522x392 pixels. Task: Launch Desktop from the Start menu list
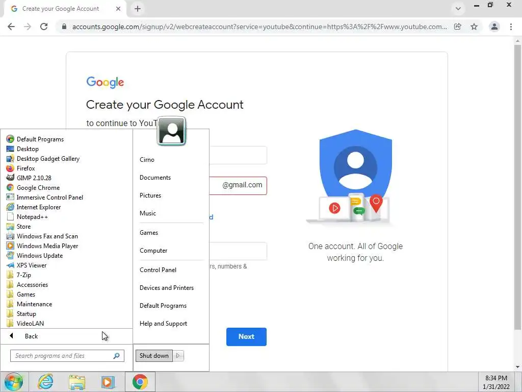[22, 149]
